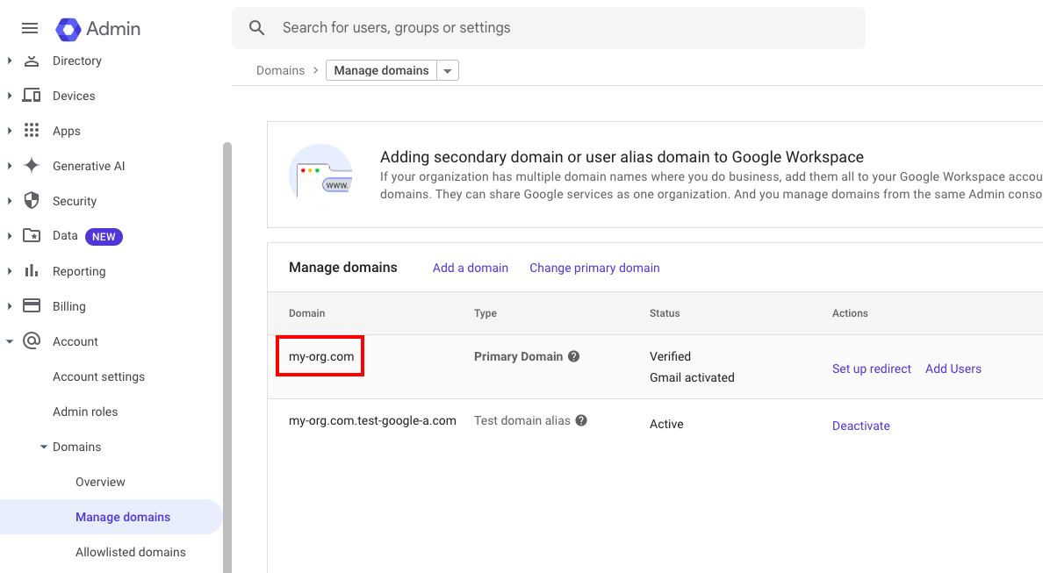Open the navigation hamburger menu
1043x573 pixels.
tap(29, 27)
